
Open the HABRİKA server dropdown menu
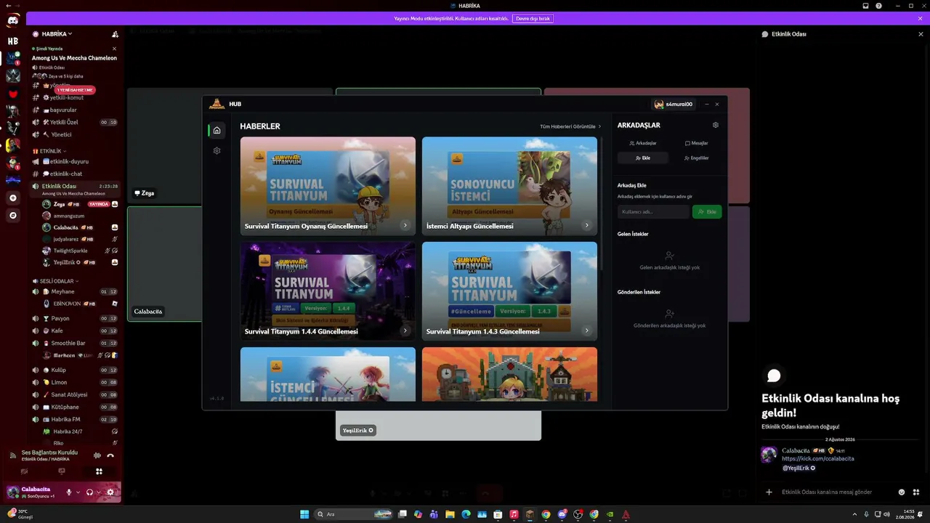pos(57,34)
